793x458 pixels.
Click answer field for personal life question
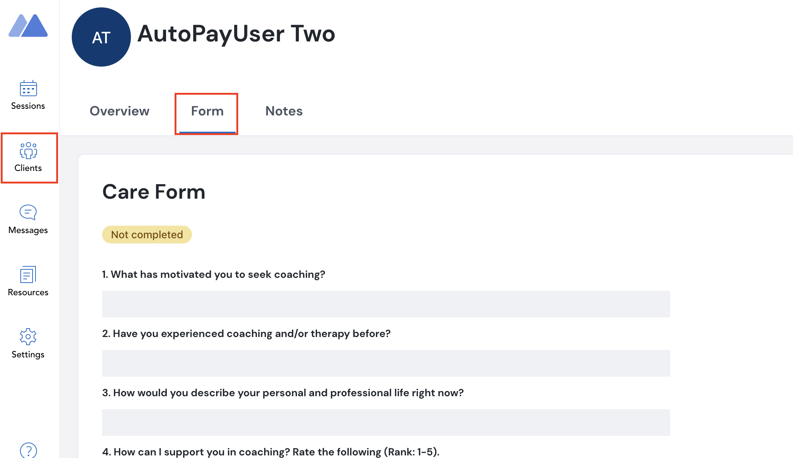(x=386, y=422)
